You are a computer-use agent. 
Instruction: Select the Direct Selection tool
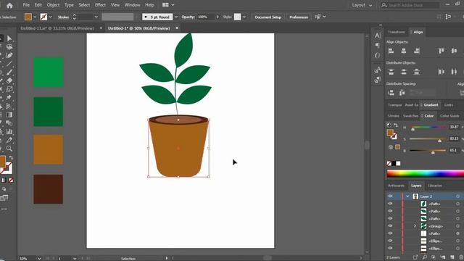click(x=9, y=38)
